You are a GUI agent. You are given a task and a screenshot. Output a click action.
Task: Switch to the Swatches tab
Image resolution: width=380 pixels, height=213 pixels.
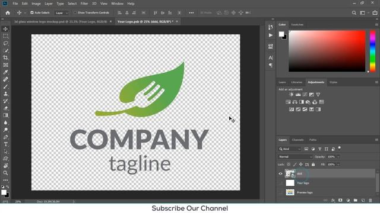[x=297, y=25]
